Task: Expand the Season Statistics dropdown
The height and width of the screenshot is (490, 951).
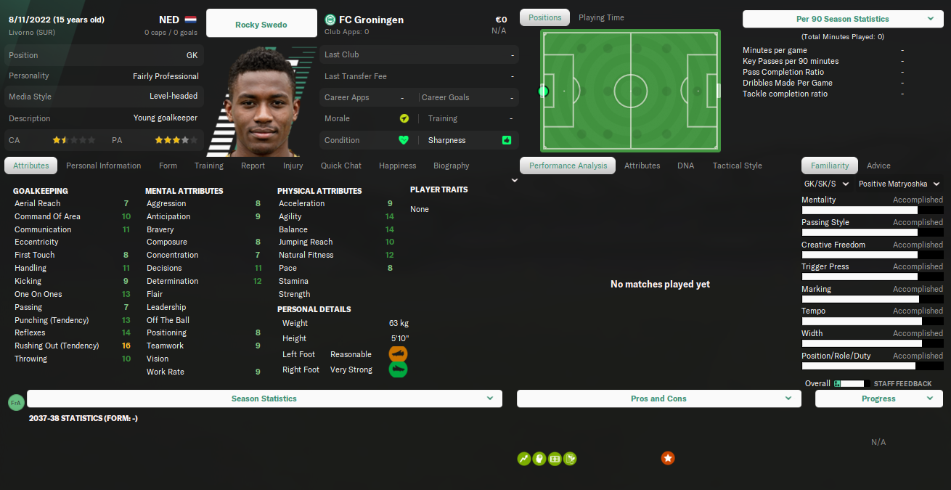Action: 264,399
